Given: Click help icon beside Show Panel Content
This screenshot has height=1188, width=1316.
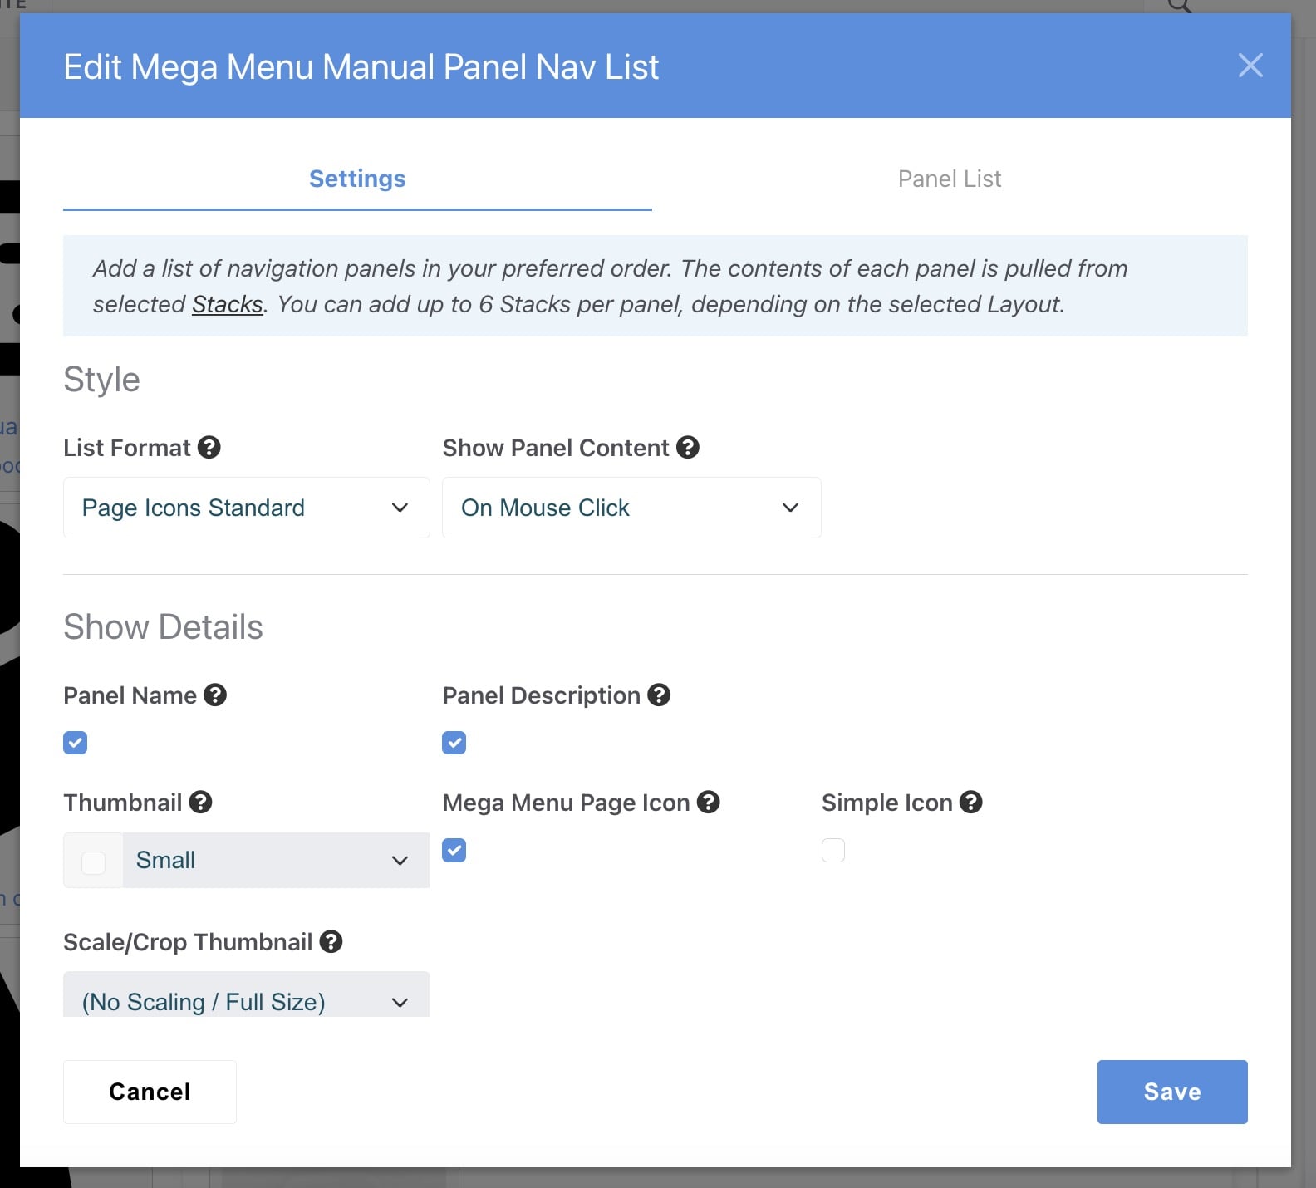Looking at the screenshot, I should point(687,448).
